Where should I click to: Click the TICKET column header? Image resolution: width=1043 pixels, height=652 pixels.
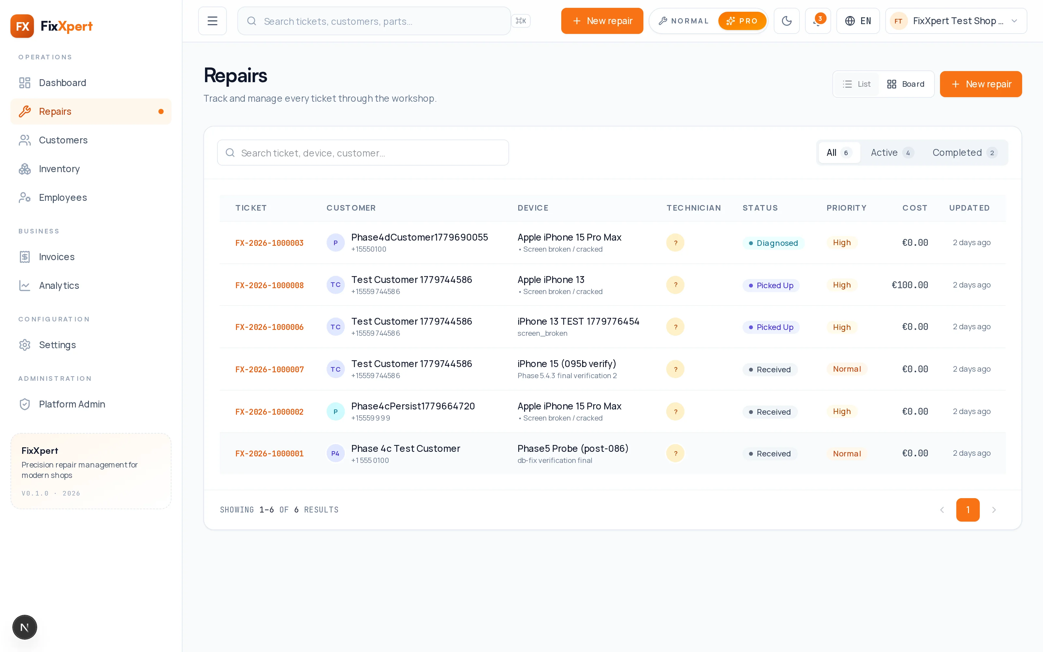(251, 208)
